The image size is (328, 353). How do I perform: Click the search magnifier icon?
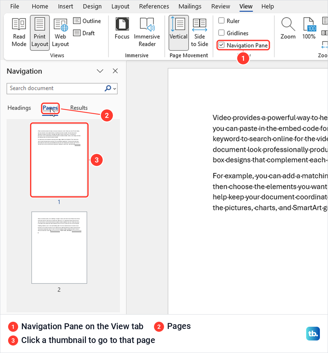click(108, 88)
